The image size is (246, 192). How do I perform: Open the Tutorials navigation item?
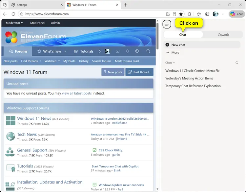pyautogui.click(x=84, y=51)
